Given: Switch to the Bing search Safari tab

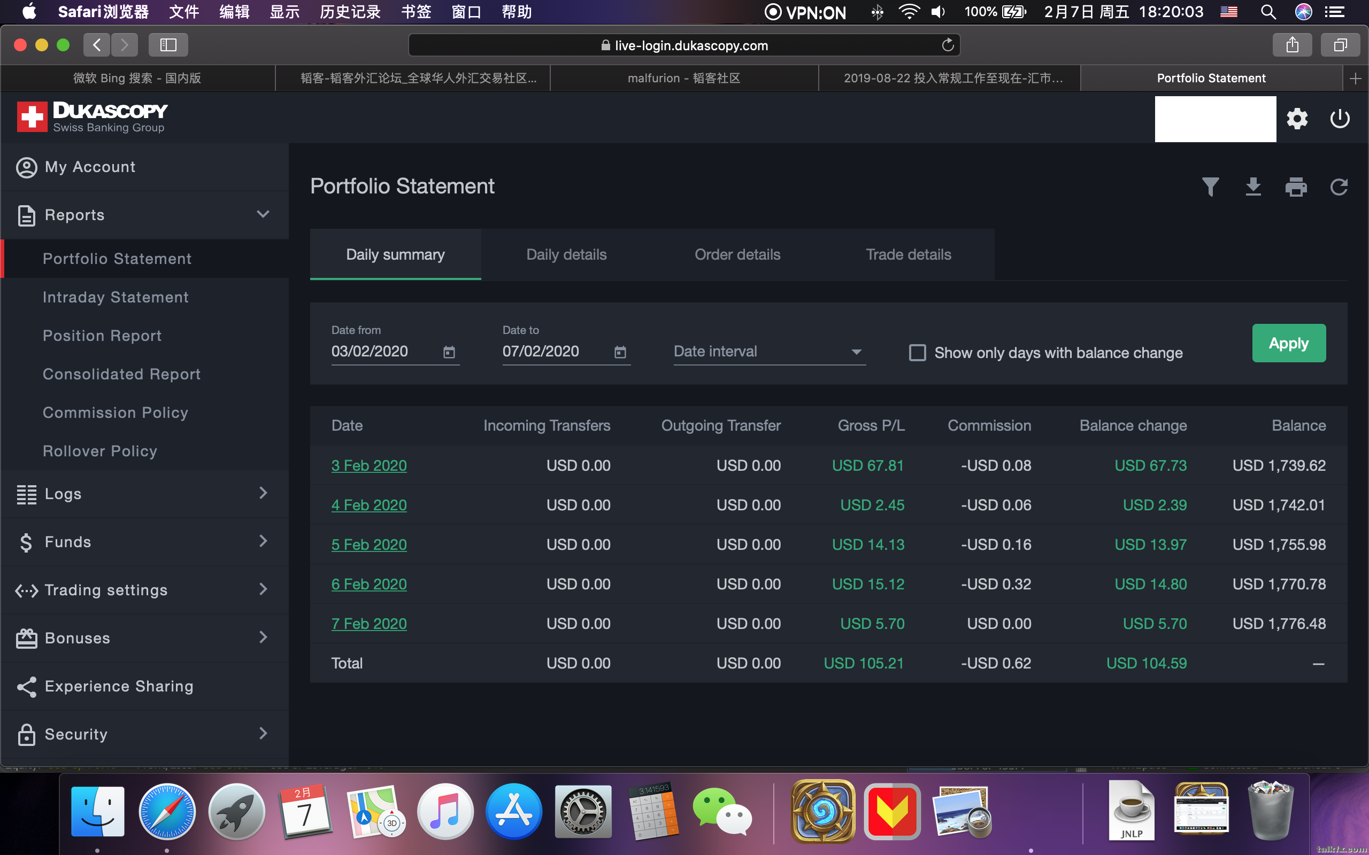Looking at the screenshot, I should pos(137,78).
